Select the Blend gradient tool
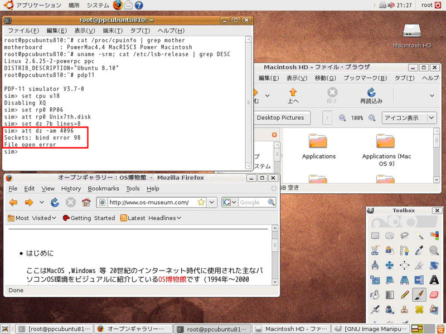 click(x=390, y=295)
